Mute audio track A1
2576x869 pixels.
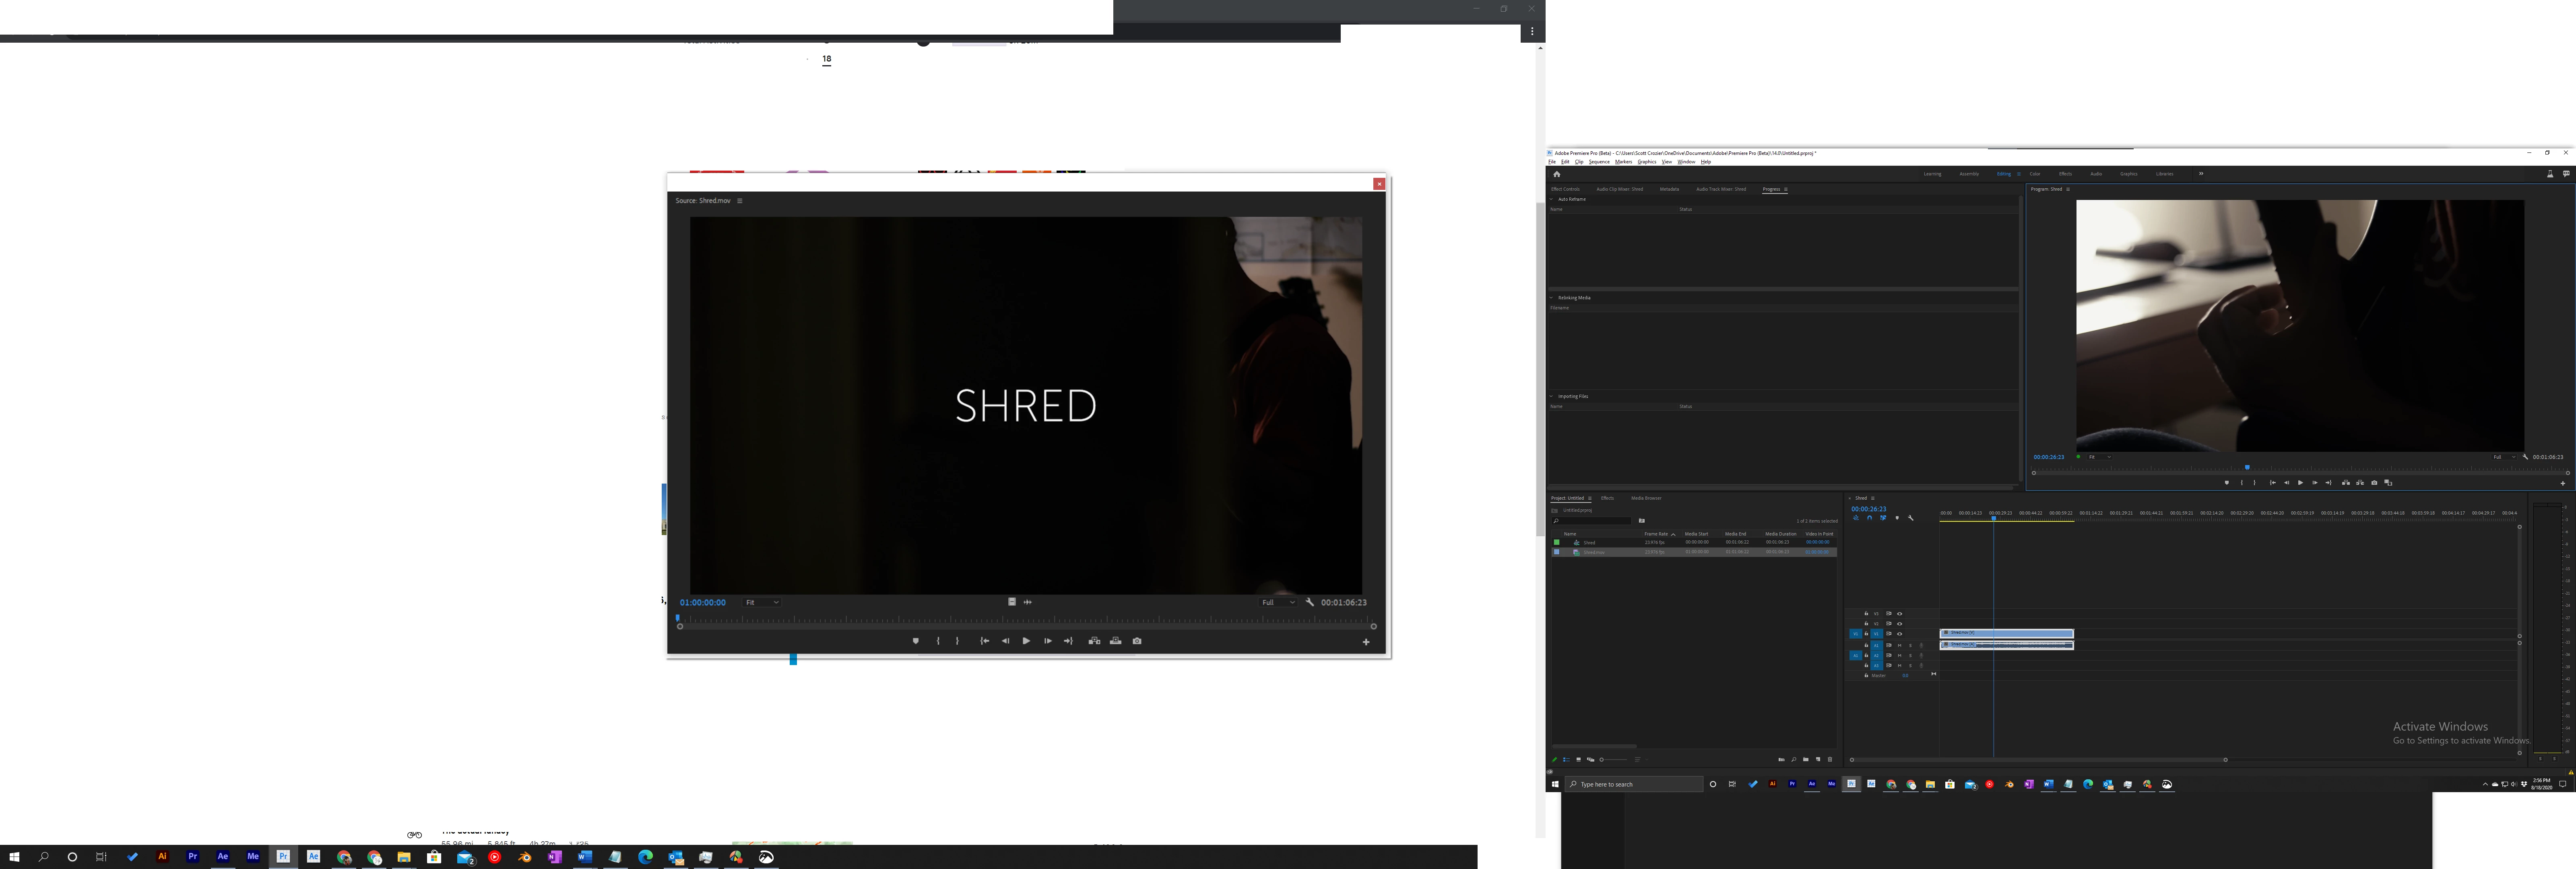coord(1899,646)
